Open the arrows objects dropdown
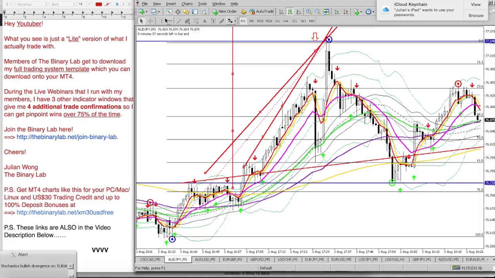This screenshot has height=278, width=495. pyautogui.click(x=231, y=21)
